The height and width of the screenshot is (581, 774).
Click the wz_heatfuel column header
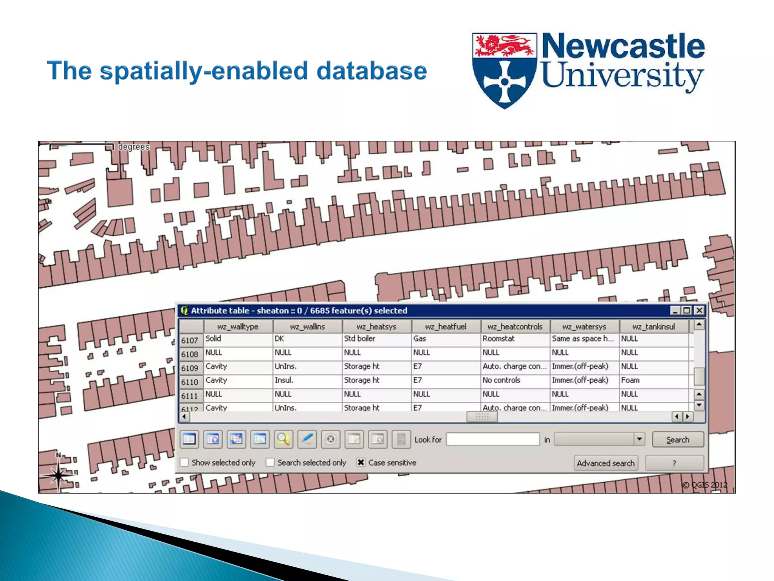(x=446, y=326)
